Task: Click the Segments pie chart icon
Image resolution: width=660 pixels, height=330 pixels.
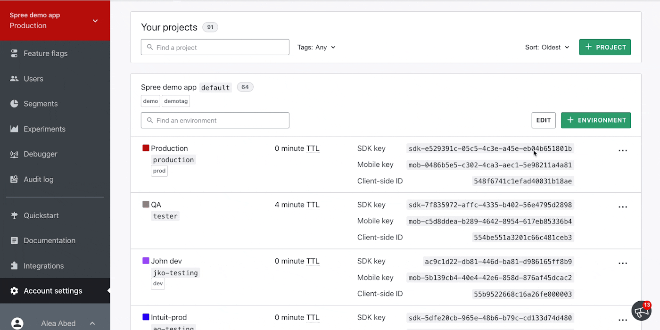Action: [14, 104]
